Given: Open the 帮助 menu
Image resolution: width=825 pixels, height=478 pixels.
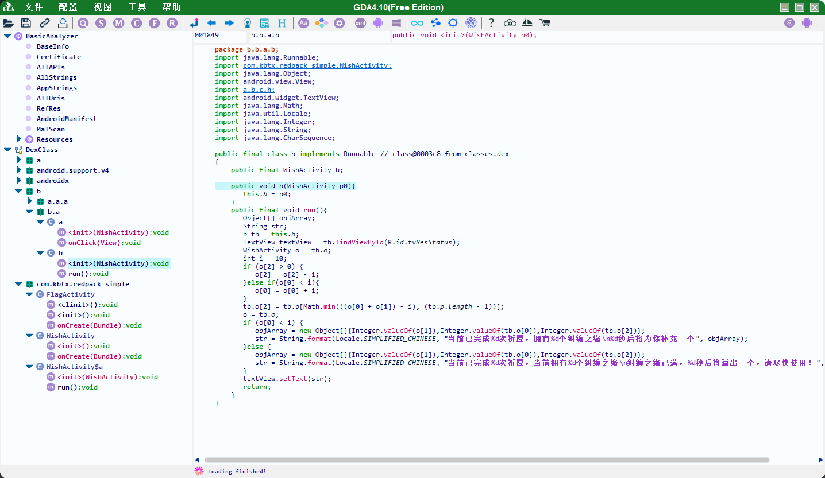Looking at the screenshot, I should tap(171, 7).
